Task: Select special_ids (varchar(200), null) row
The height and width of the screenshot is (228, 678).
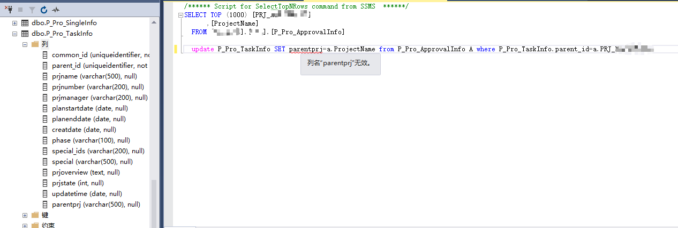Action: point(99,151)
